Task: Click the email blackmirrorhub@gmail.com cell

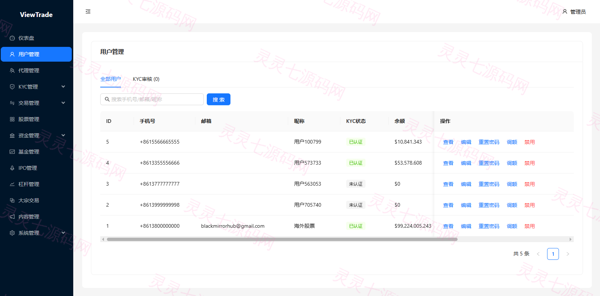Action: coord(233,226)
